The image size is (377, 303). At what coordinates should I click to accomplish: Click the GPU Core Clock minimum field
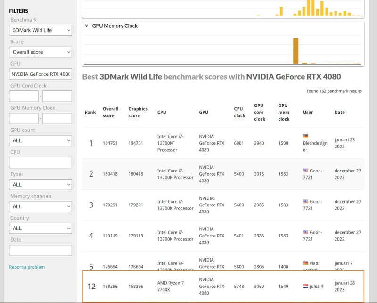[24, 96]
